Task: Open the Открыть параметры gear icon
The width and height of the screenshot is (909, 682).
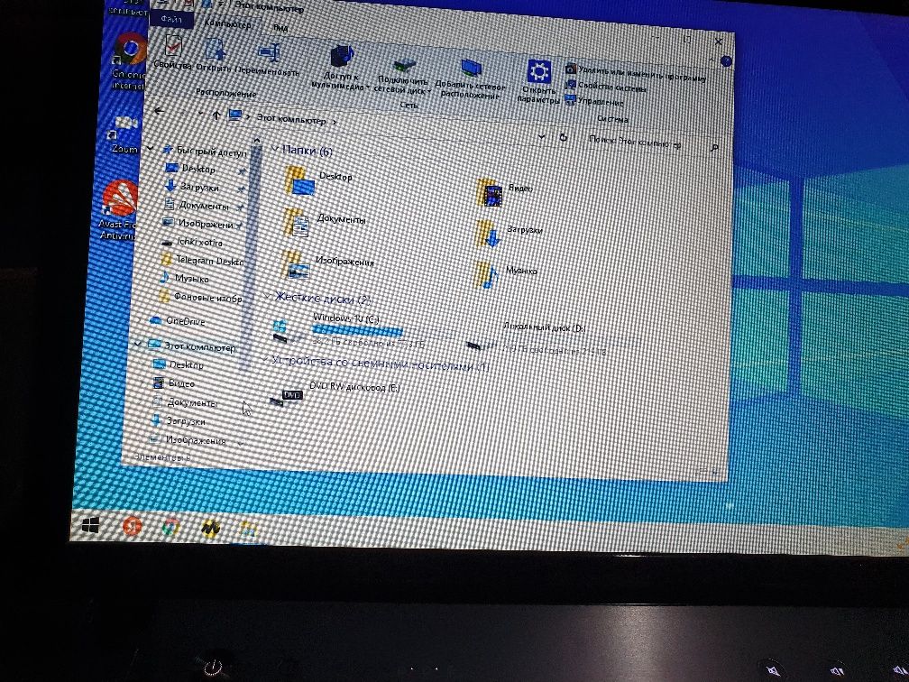Action: (x=538, y=82)
